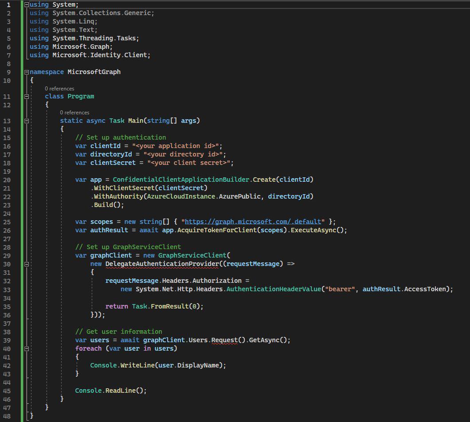The height and width of the screenshot is (422, 470).
Task: Click the graphClient variable on line 29
Action: 111,255
